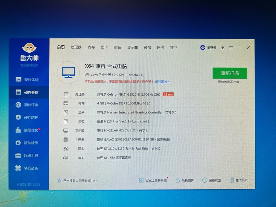Viewport: 276px width, 207px height.
Task: Click the ALC662 sound card text
Action: (x=114, y=158)
